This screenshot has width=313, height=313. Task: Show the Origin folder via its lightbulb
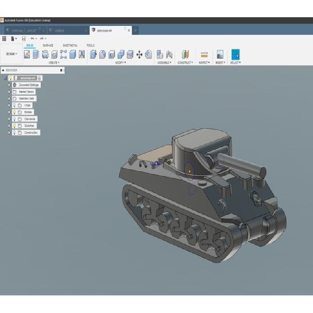coord(14,105)
